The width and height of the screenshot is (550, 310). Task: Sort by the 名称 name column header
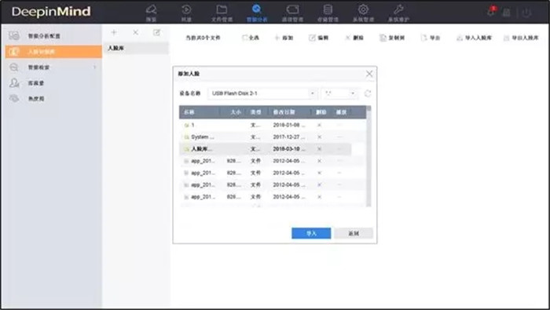pos(200,112)
